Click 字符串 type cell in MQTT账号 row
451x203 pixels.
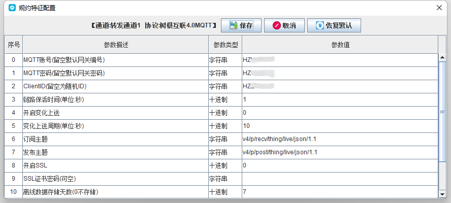pos(225,60)
